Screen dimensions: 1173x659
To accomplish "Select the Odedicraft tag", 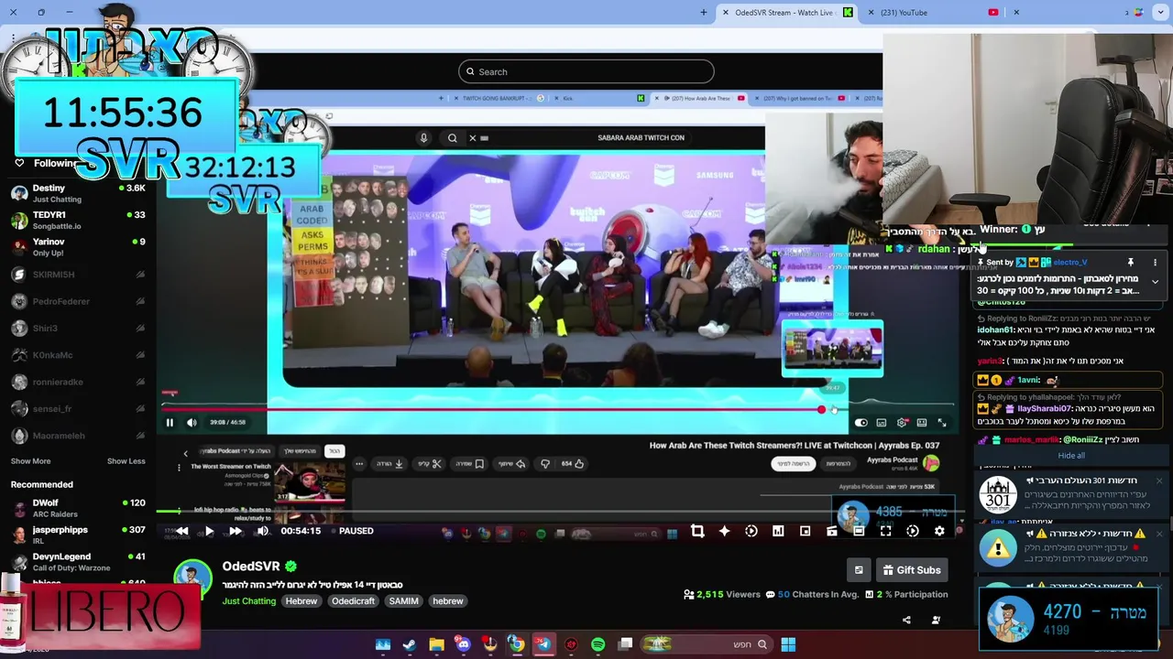I will 353,601.
